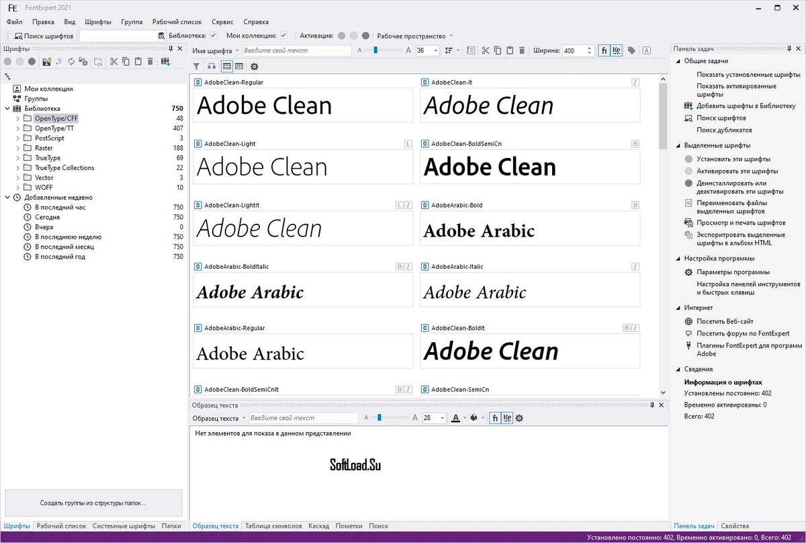The image size is (806, 543).
Task: Click Поиск дубликатов link
Action: [x=724, y=130]
